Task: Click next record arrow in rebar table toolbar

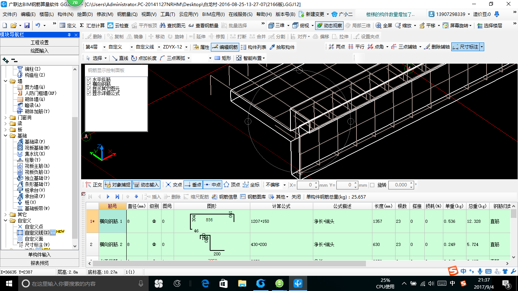Action: [108, 197]
